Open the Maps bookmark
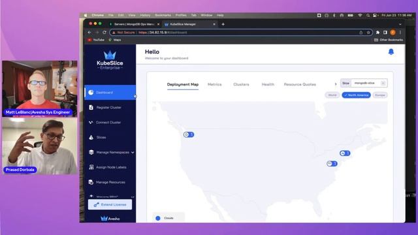 coord(115,40)
